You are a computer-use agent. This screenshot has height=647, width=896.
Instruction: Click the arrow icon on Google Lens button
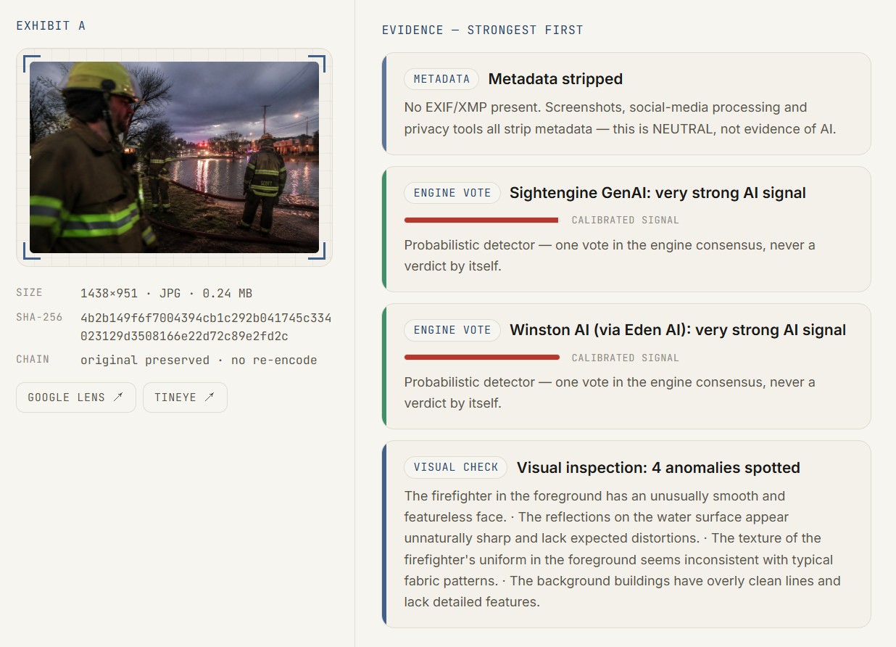point(118,397)
